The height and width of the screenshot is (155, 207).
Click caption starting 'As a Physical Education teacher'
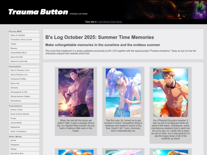point(171,129)
